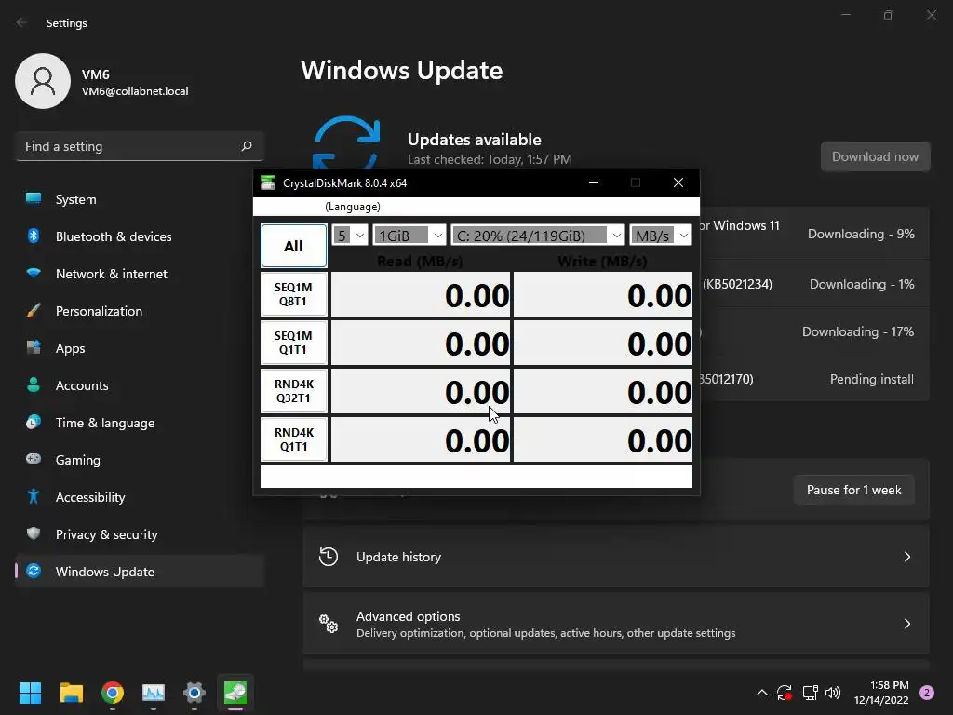Viewport: 953px width, 715px height.
Task: Click the search magnifier in Find a setting
Action: coord(246,146)
